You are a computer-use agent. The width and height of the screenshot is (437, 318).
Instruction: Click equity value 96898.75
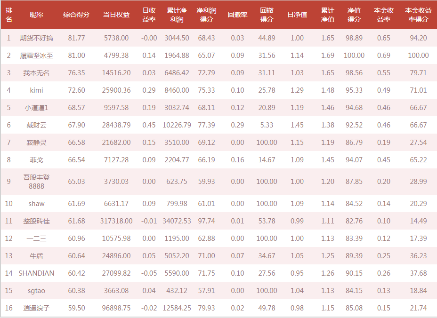(x=116, y=308)
